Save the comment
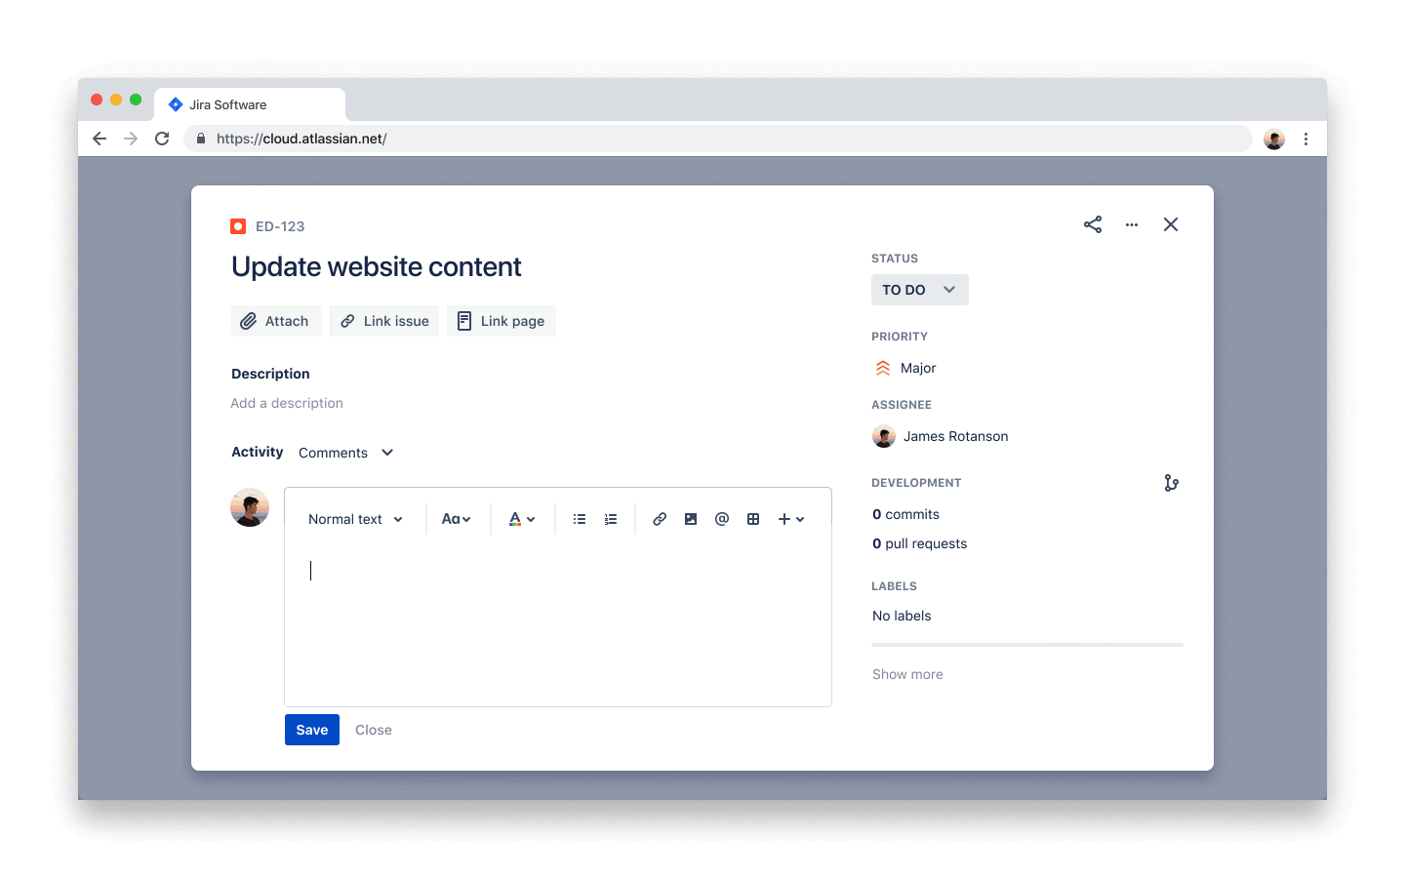The height and width of the screenshot is (878, 1405). [x=311, y=729]
